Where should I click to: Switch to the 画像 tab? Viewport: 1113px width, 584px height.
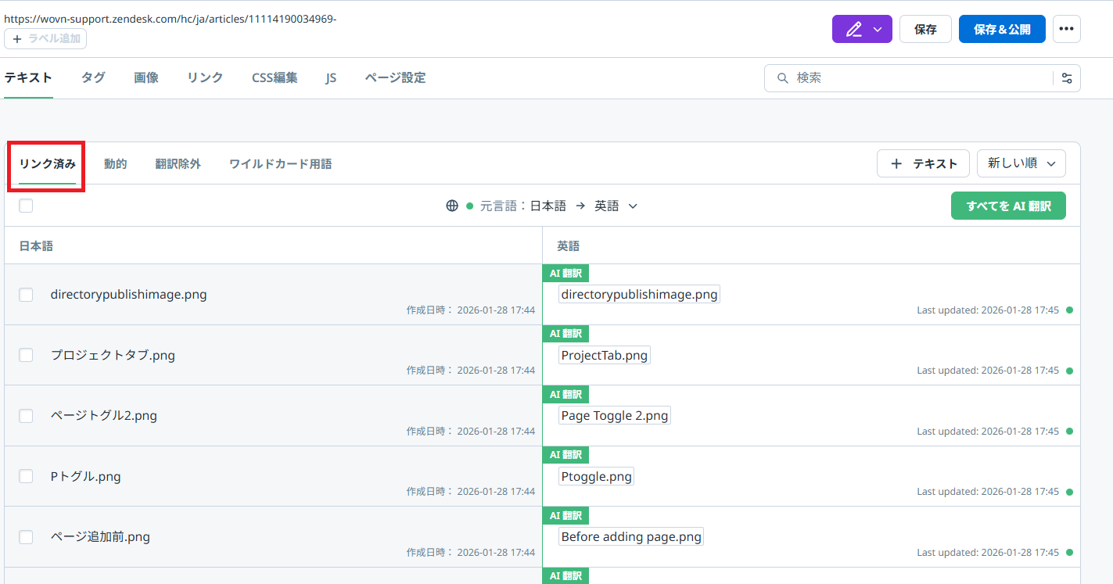[x=146, y=77]
